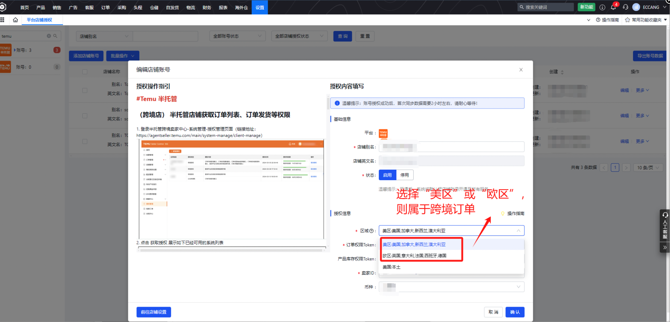Screen dimensions: 670x322
Task: Click the ECCANG logo icon
Action: [x=3, y=7]
